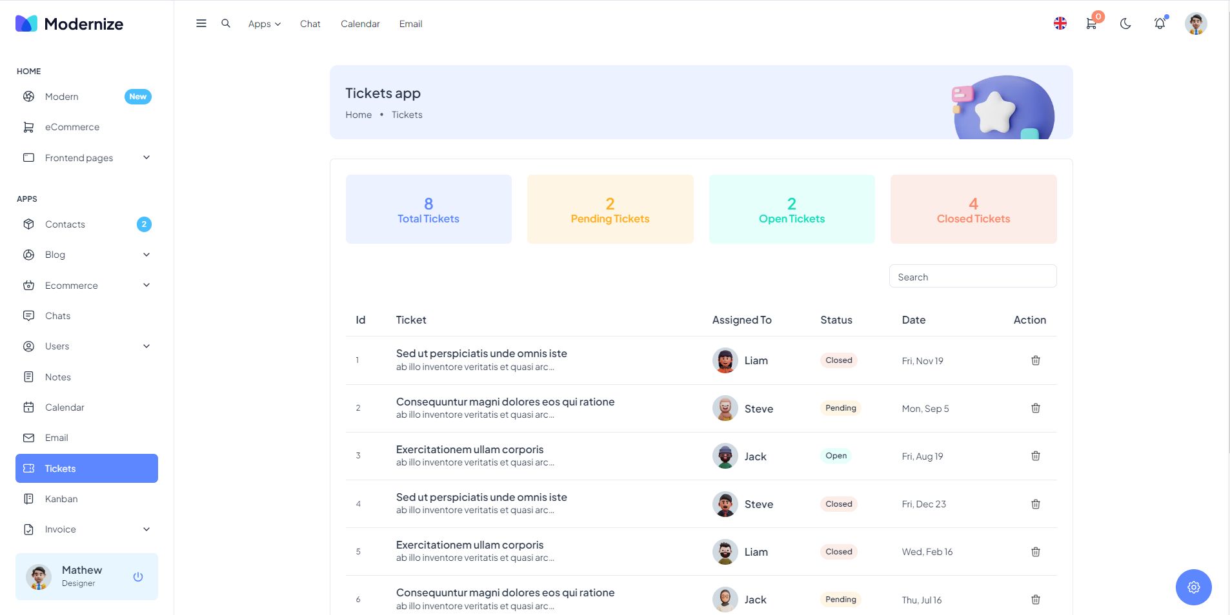1230x615 pixels.
Task: Click ticket 3 title Exercitationem ullam corporis
Action: [470, 449]
